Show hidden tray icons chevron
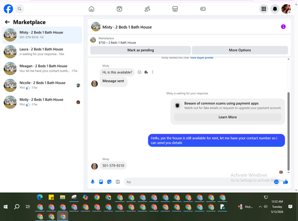The image size is (298, 221). pyautogui.click(x=260, y=207)
